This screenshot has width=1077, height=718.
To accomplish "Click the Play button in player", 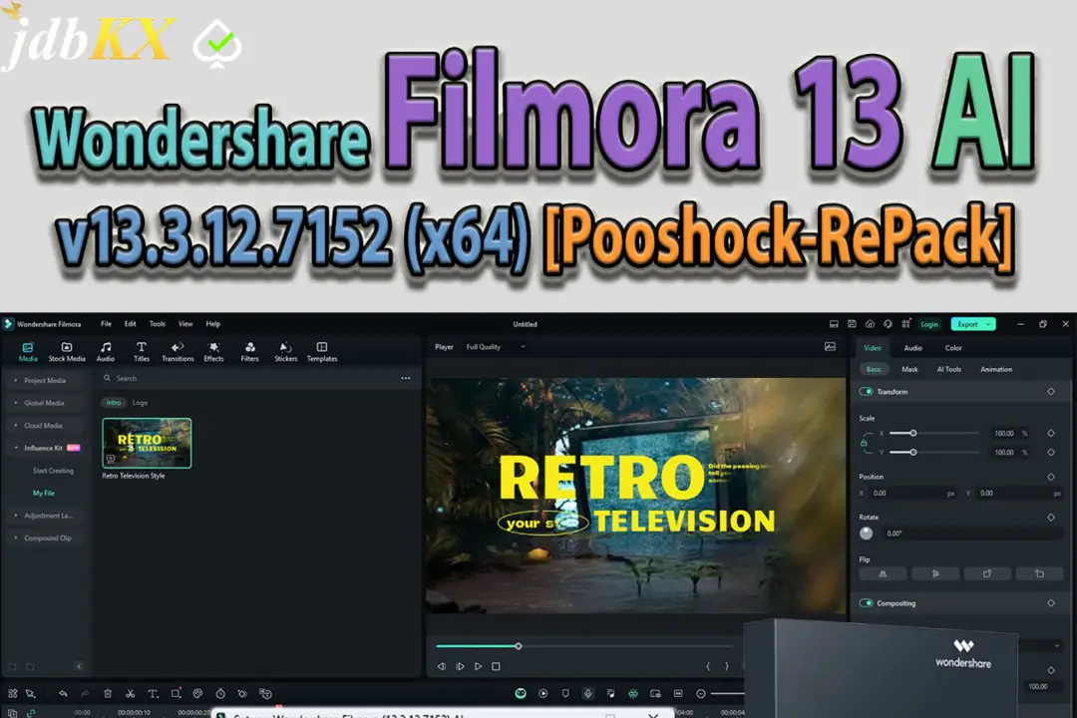I will pos(478,666).
